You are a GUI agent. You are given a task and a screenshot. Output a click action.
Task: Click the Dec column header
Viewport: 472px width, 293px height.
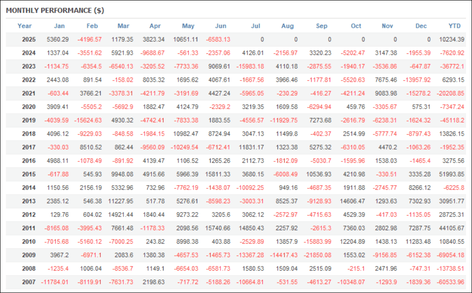421,26
